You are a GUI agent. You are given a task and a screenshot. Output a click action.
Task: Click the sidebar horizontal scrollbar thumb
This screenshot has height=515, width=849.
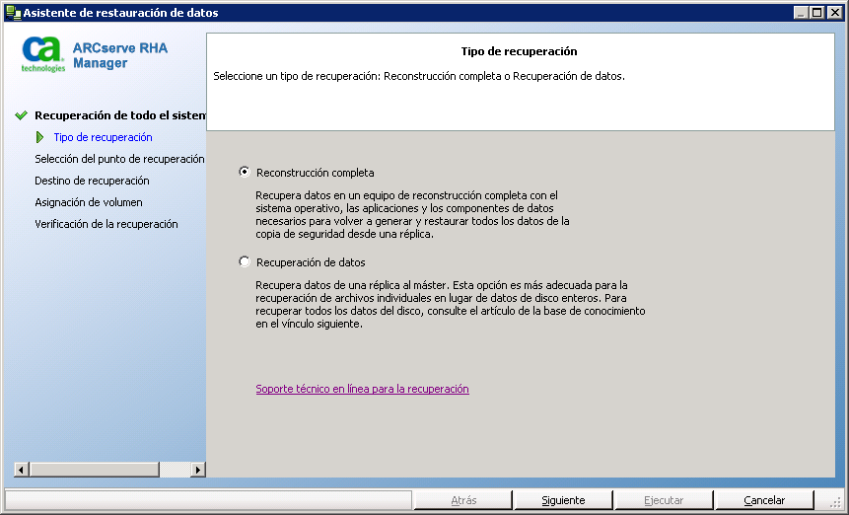tap(95, 470)
